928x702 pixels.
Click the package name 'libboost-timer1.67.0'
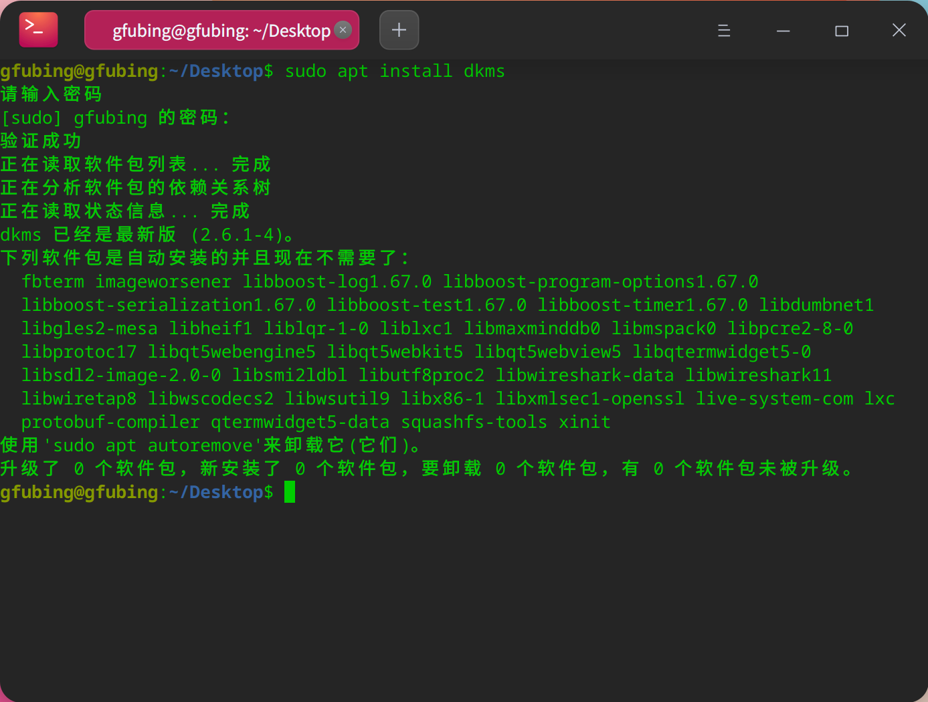[643, 305]
